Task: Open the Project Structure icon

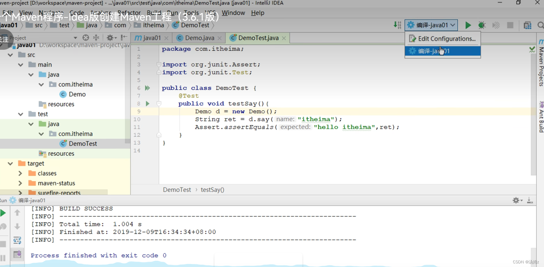Action: coord(527,25)
